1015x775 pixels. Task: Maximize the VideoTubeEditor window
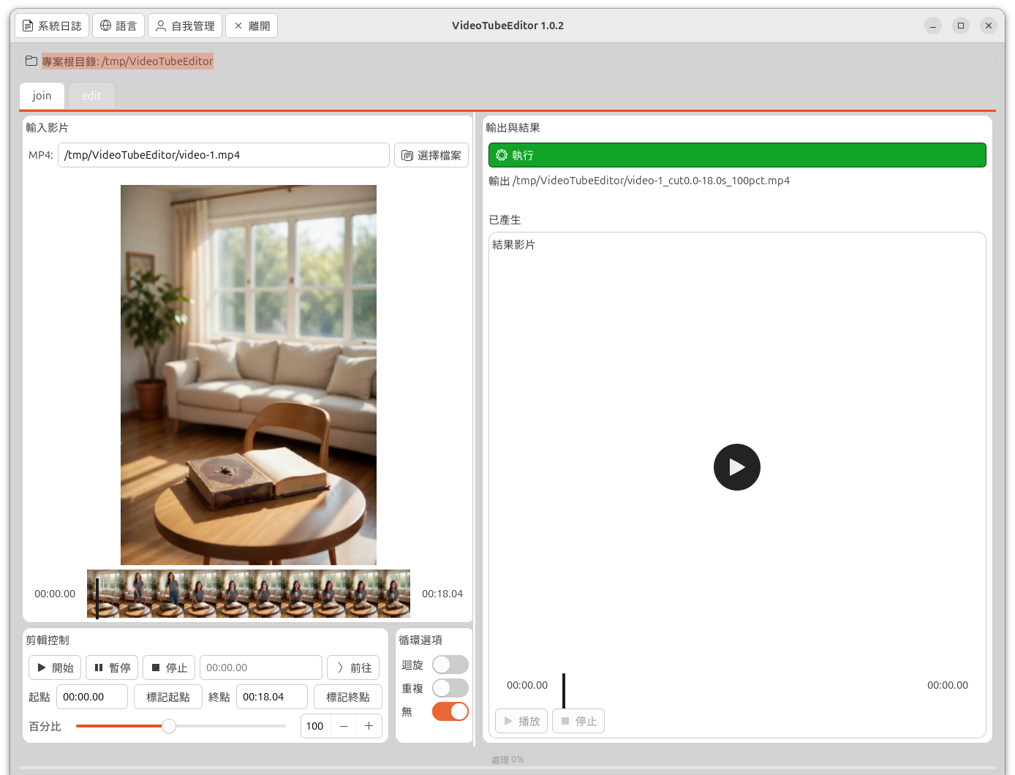[x=961, y=26]
